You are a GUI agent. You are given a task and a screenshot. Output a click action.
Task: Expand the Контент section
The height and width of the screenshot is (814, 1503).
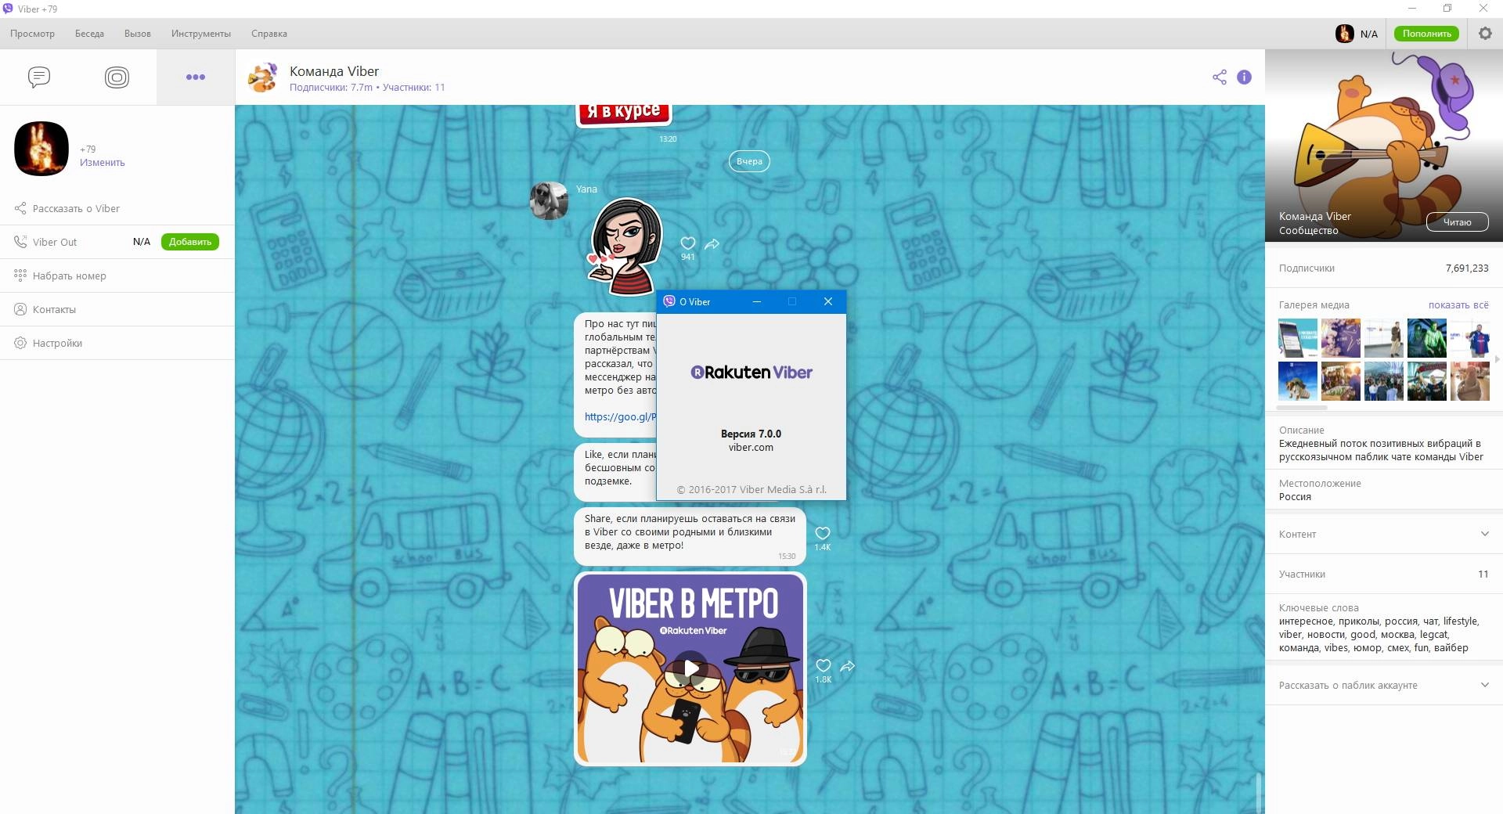click(1384, 534)
